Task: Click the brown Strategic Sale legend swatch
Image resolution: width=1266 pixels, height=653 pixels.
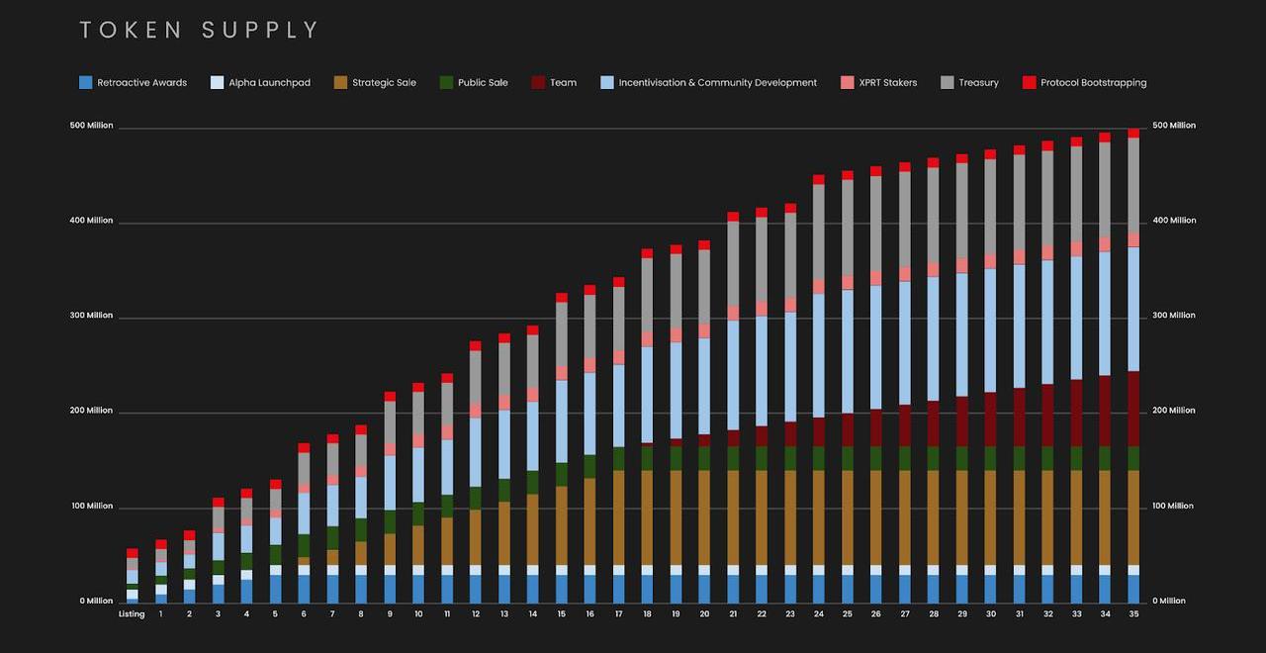Action: click(x=341, y=83)
